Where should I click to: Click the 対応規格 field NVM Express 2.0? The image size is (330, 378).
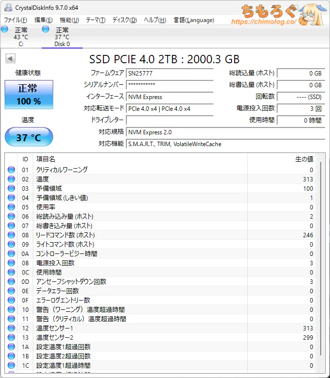tap(226, 132)
